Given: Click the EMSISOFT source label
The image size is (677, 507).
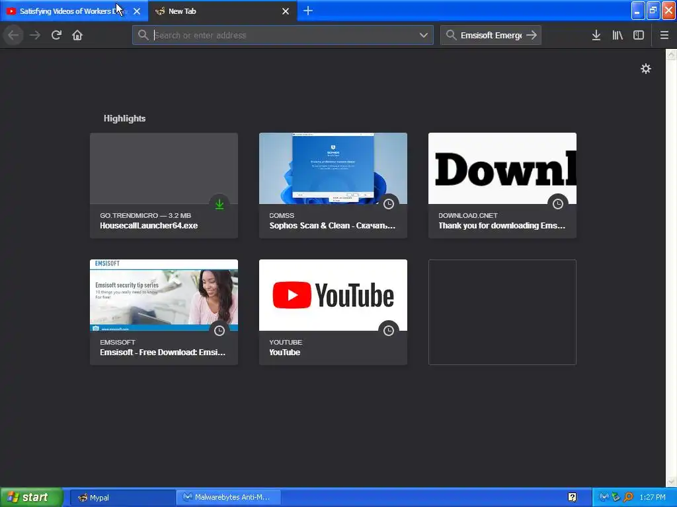Looking at the screenshot, I should tap(118, 343).
